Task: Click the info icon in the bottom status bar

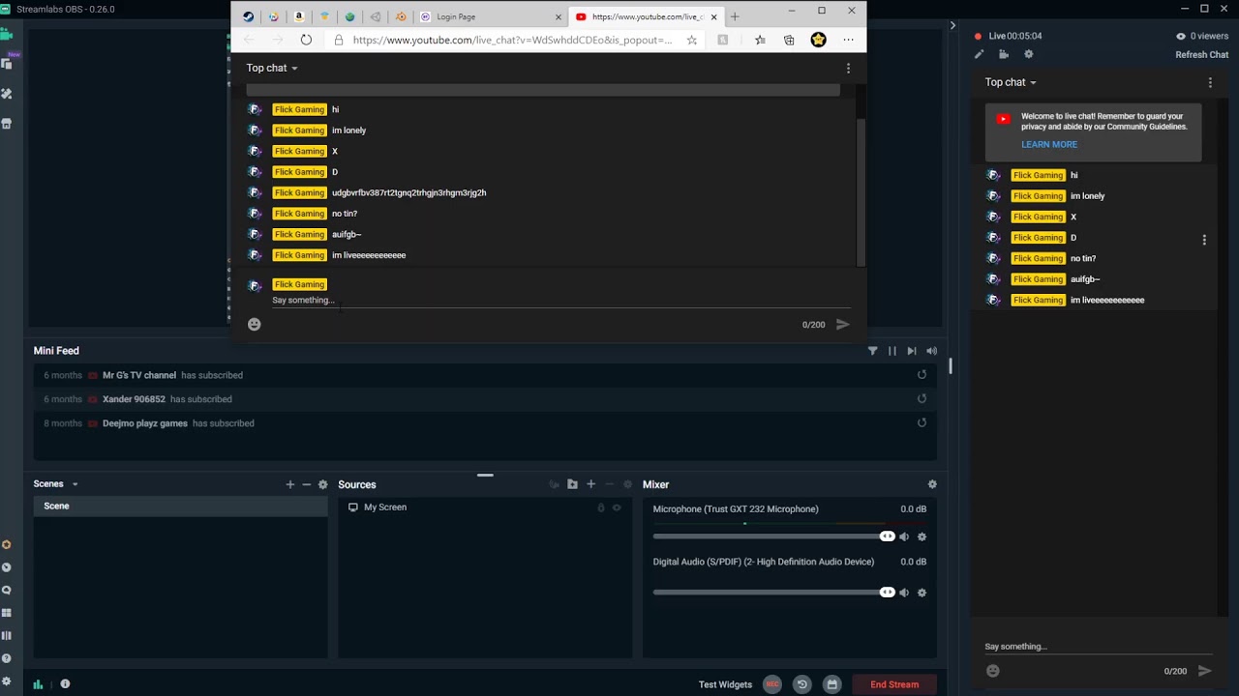Action: pyautogui.click(x=65, y=683)
